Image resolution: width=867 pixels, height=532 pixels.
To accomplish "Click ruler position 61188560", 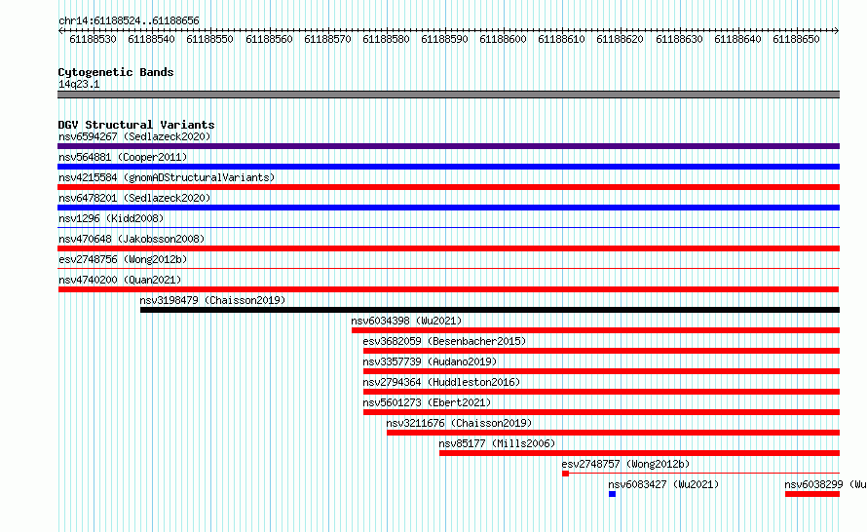I will pyautogui.click(x=269, y=39).
